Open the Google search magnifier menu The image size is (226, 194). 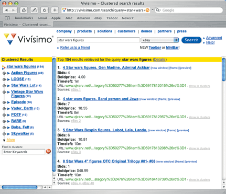click(158, 10)
